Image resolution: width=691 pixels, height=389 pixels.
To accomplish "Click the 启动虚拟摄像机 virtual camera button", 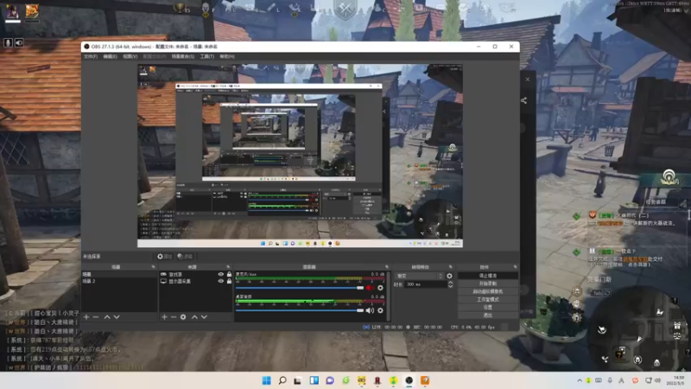I will click(x=488, y=291).
